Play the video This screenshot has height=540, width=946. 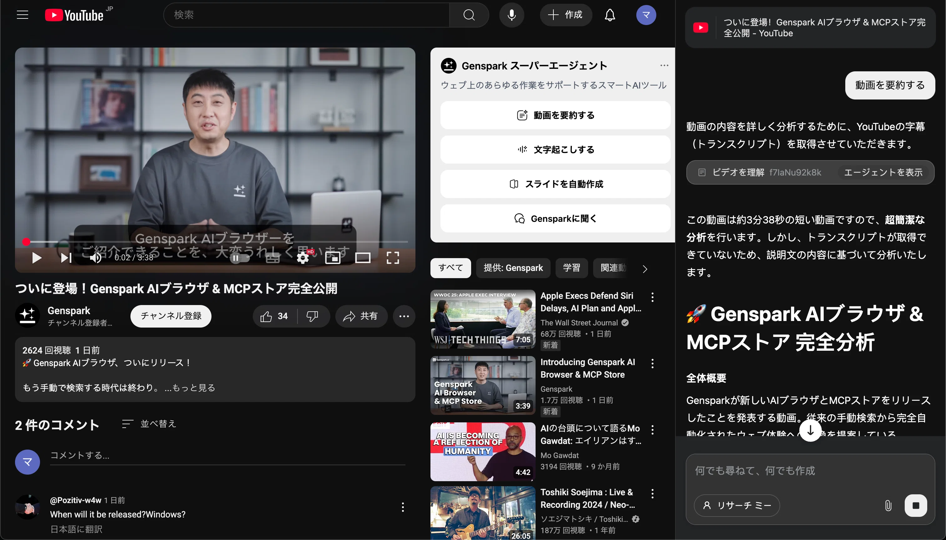click(36, 257)
